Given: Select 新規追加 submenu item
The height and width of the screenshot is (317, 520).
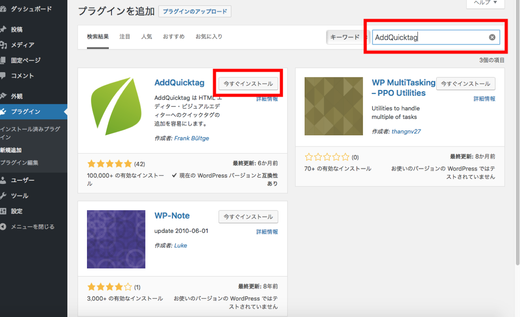Looking at the screenshot, I should [x=11, y=150].
